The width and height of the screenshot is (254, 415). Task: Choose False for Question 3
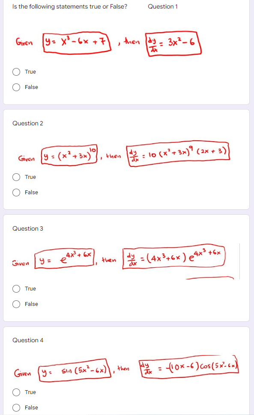(x=16, y=304)
